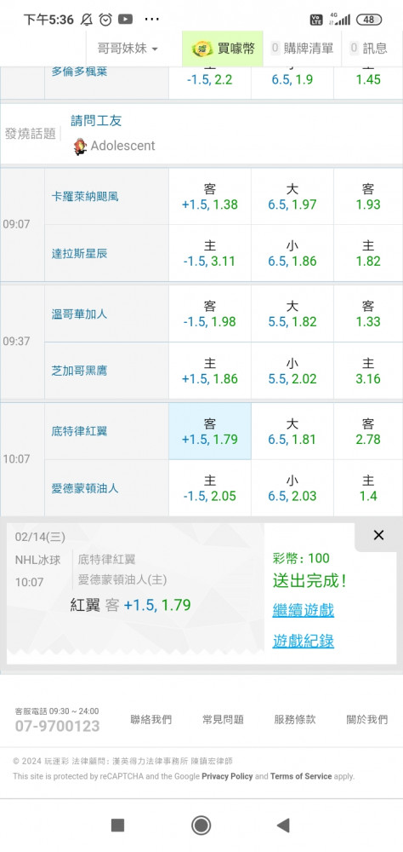The height and width of the screenshot is (852, 403).
Task: Select 大 5.5, 1.82 for 溫哥華加人
Action: tap(292, 314)
